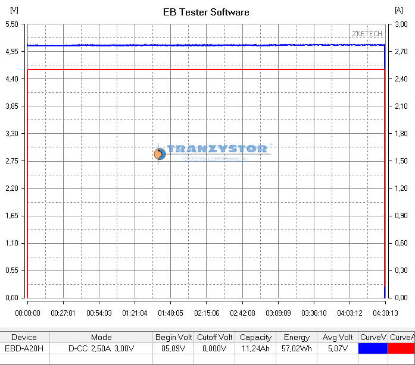Viewport: 415px width, 365px height.
Task: Click the 57,02Wh energy value
Action: pyautogui.click(x=297, y=348)
